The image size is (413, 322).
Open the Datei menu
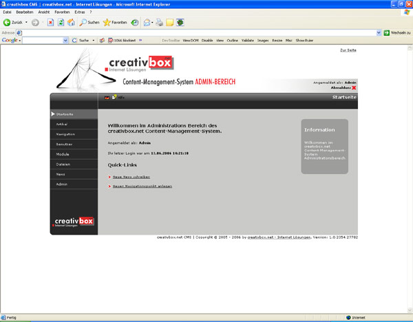point(7,12)
